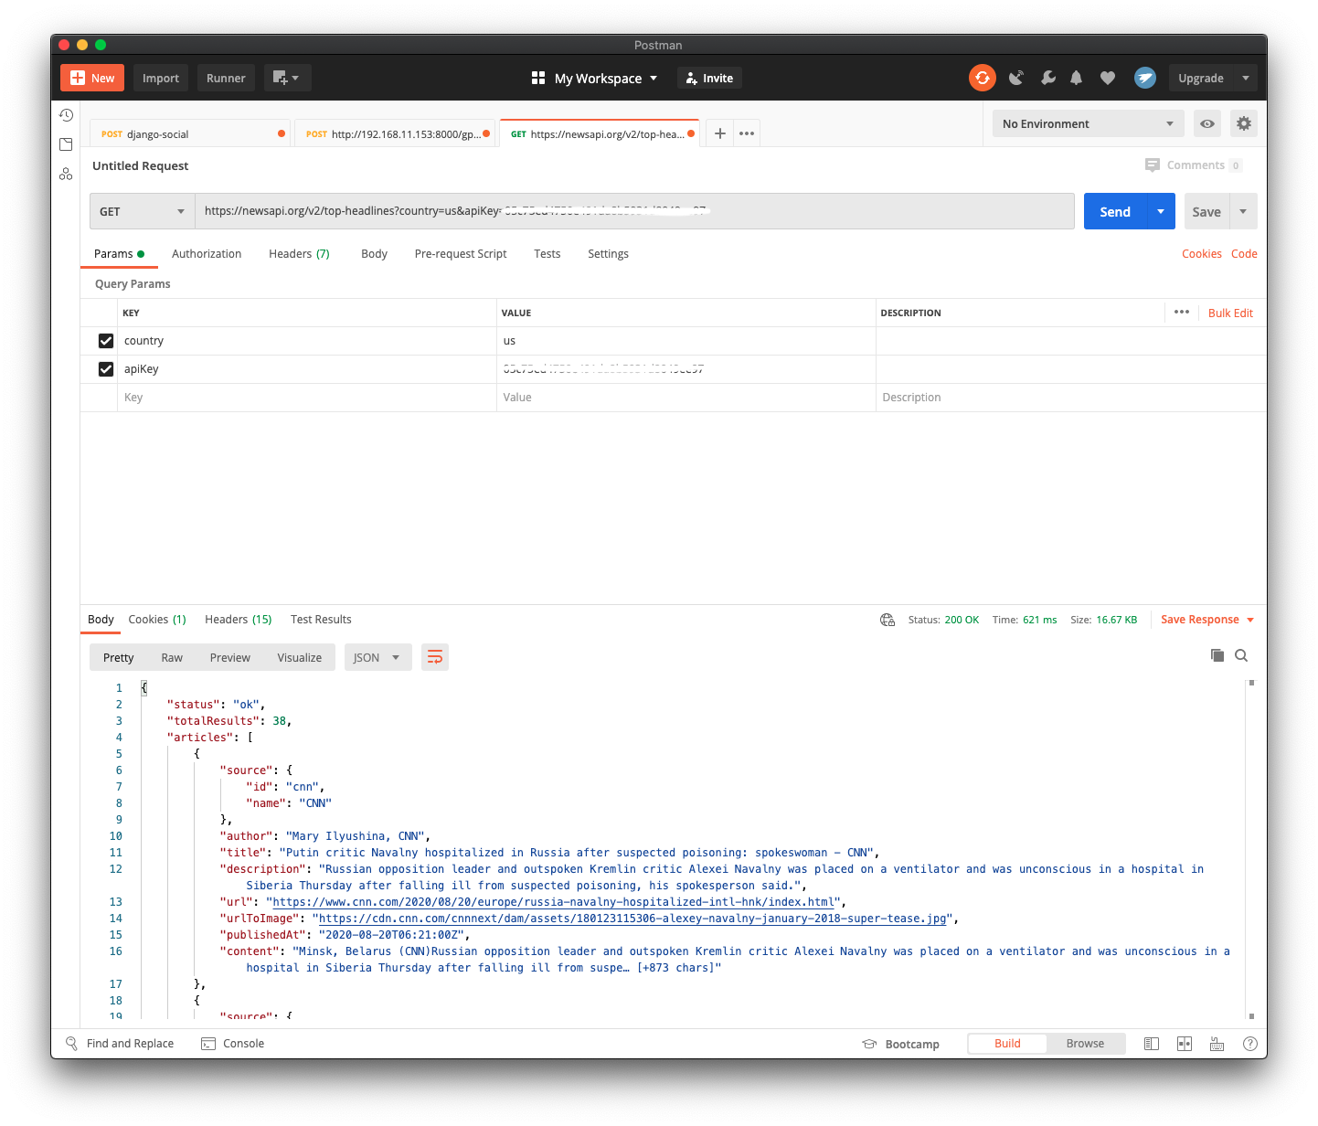Switch to the Authorization tab
This screenshot has height=1126, width=1318.
point(207,254)
